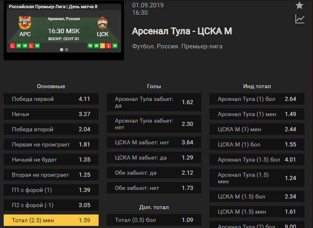Select Арсенал Тула (1) бол 2.64
This screenshot has height=228, width=313.
[x=257, y=99]
